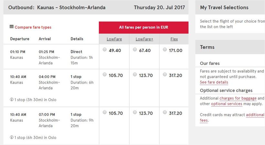
Task: Click the info icon for 3h 30m Oslo stop
Action: coord(12,100)
